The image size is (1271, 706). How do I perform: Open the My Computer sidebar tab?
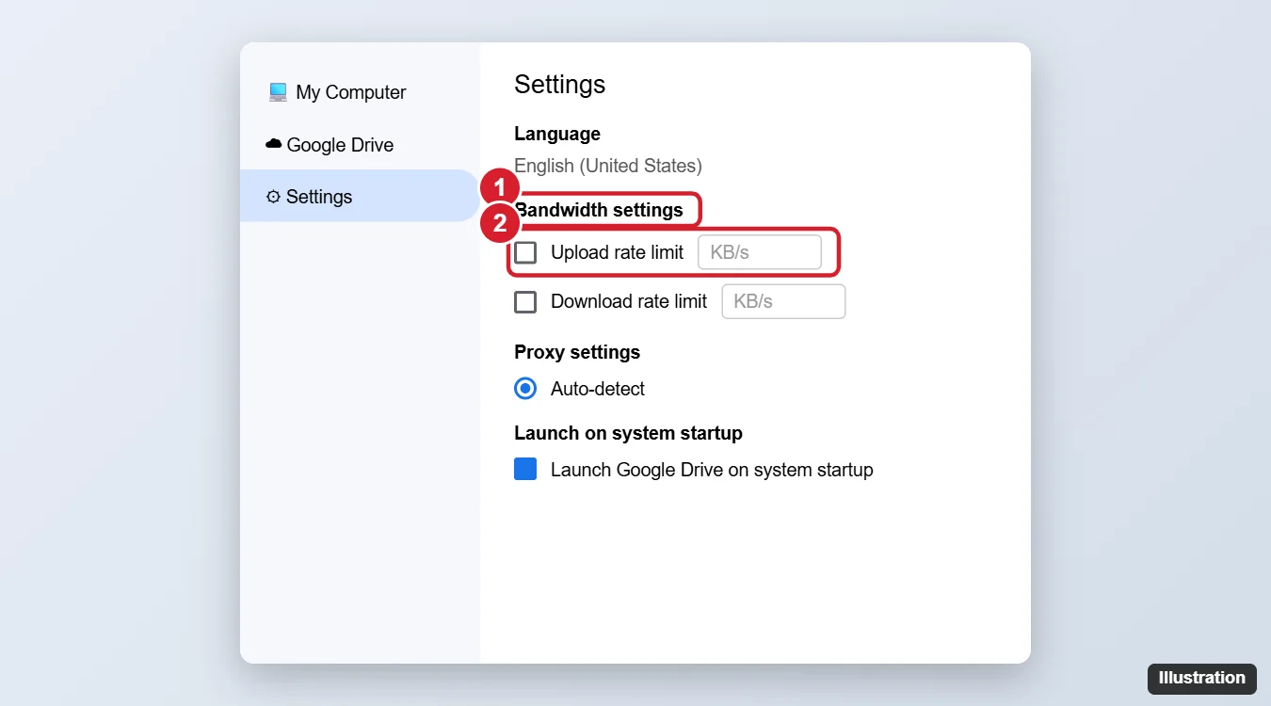[360, 92]
